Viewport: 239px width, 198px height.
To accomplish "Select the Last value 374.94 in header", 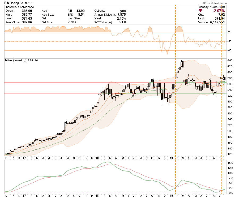I will coord(220,18).
